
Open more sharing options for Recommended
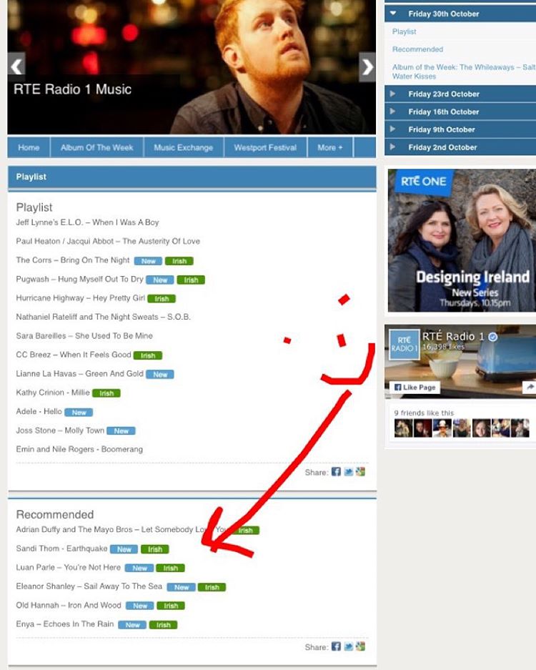point(360,646)
